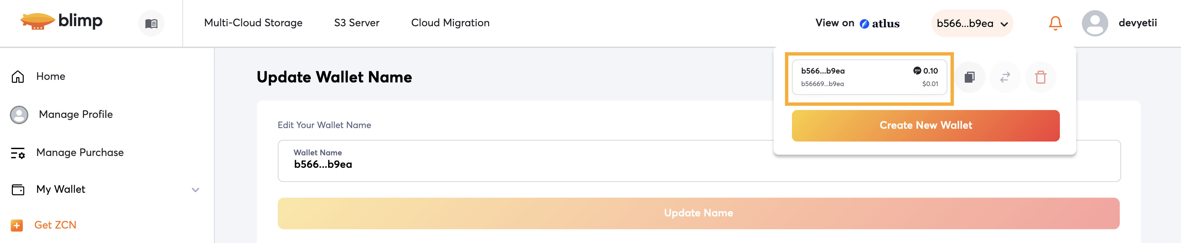
Task: Copy wallet address with copy icon
Action: (969, 77)
